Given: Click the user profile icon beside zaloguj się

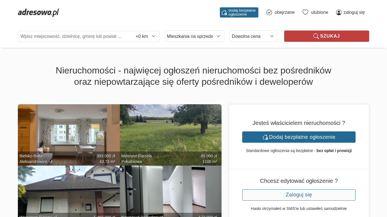Looking at the screenshot, I should (x=339, y=12).
